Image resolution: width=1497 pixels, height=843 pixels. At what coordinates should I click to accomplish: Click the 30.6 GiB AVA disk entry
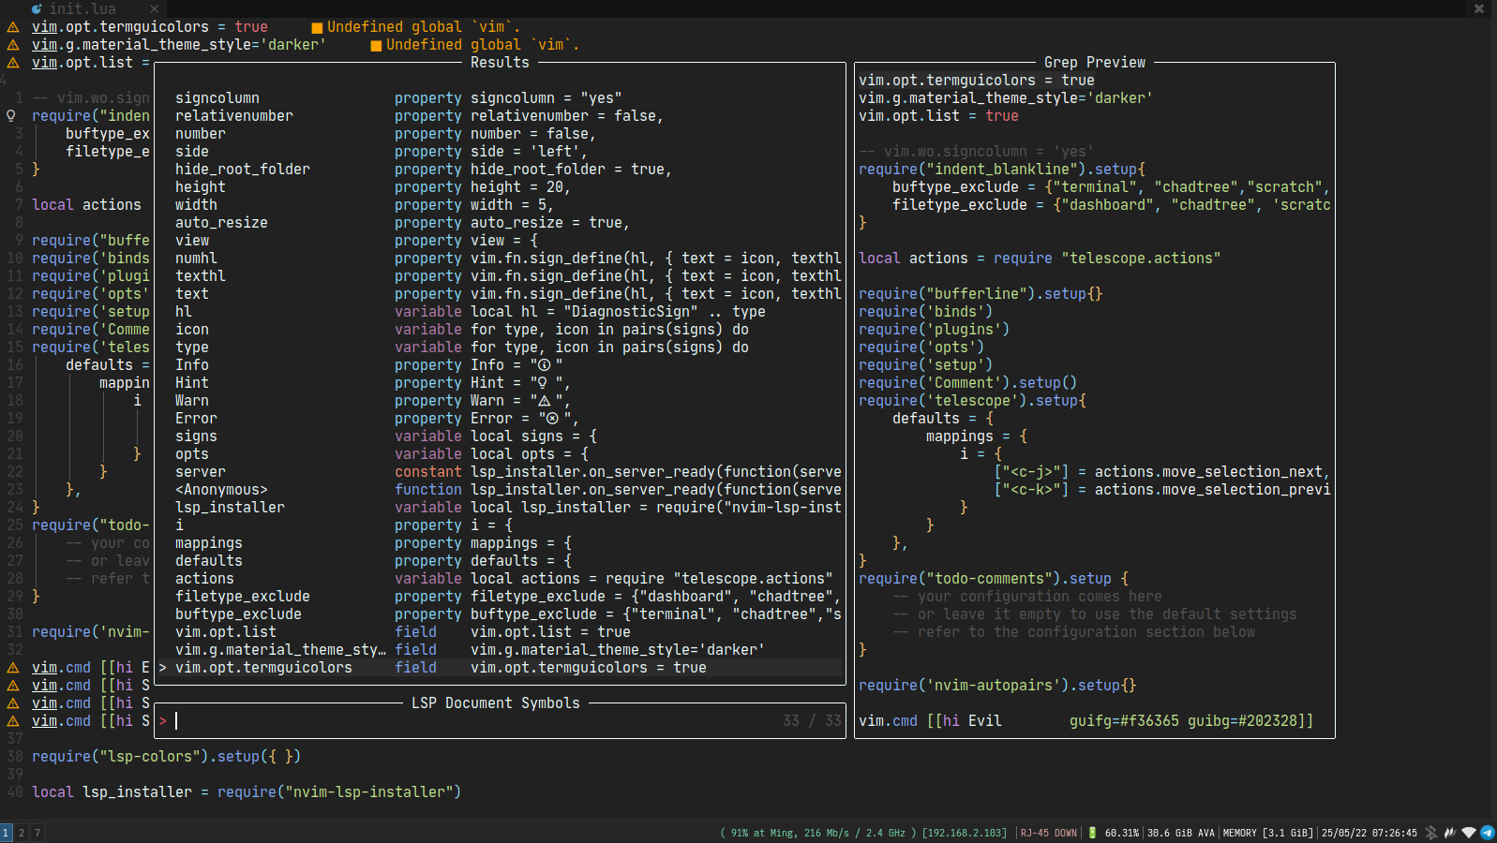point(1180,833)
